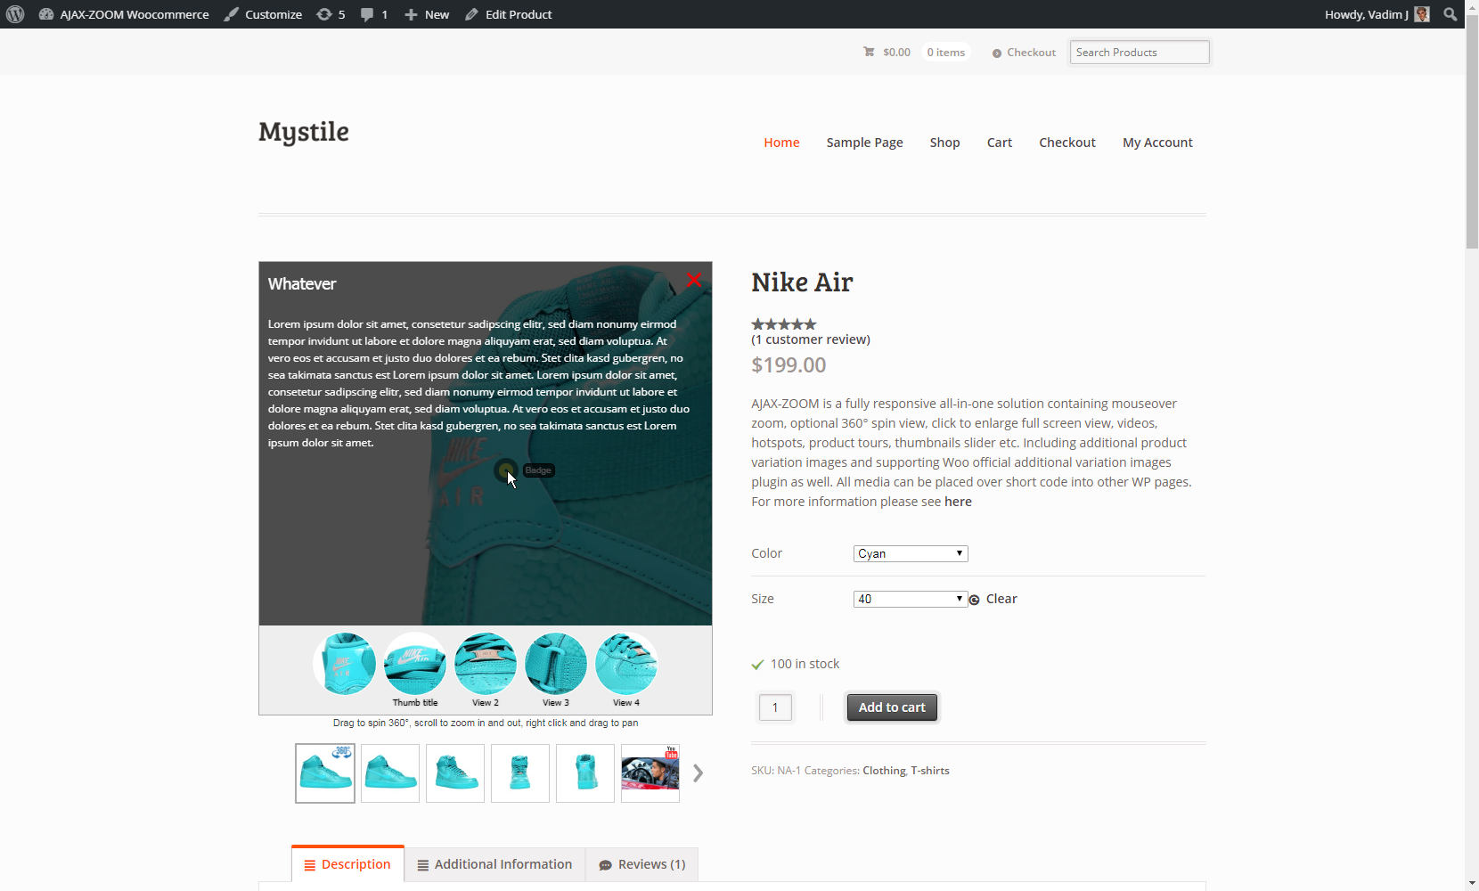
Task: Open the AJAX-ZOOM Woocommerce site menu
Action: click(124, 14)
